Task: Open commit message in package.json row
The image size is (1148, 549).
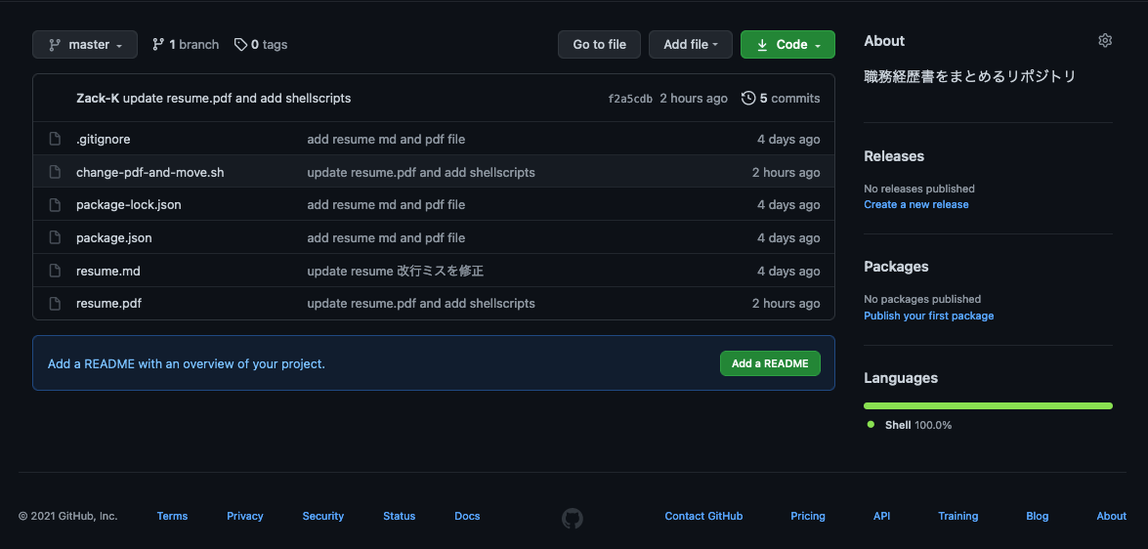Action: [x=386, y=238]
